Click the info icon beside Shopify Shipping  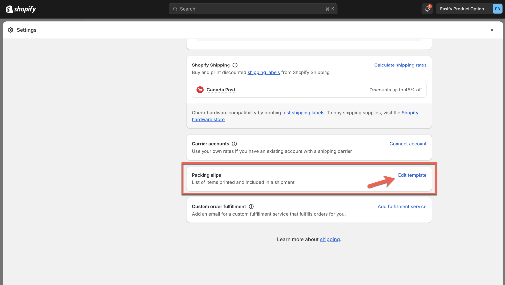click(x=235, y=65)
